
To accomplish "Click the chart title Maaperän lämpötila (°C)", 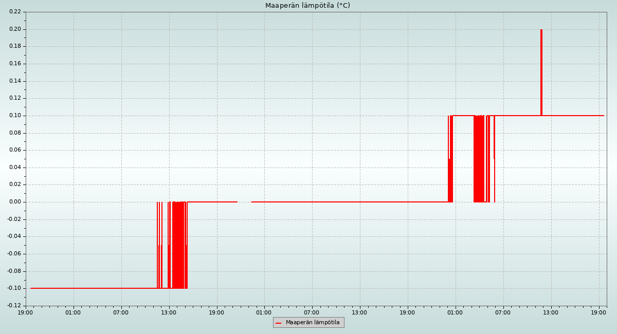I will click(x=307, y=6).
